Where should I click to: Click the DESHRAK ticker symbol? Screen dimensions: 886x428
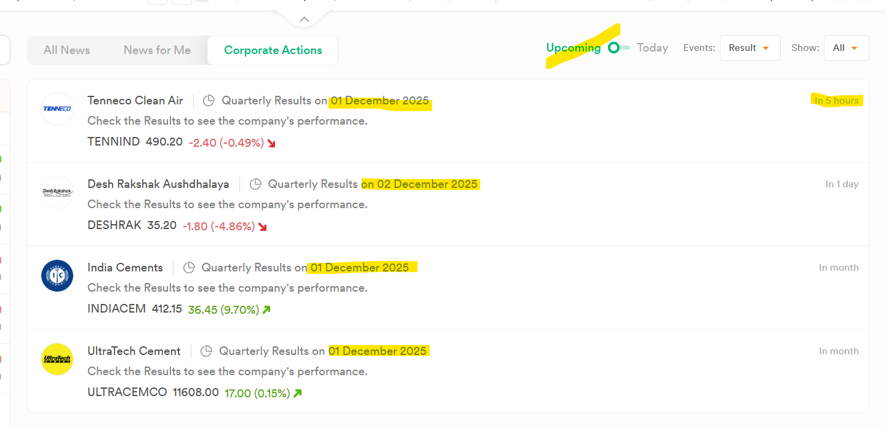tap(114, 225)
